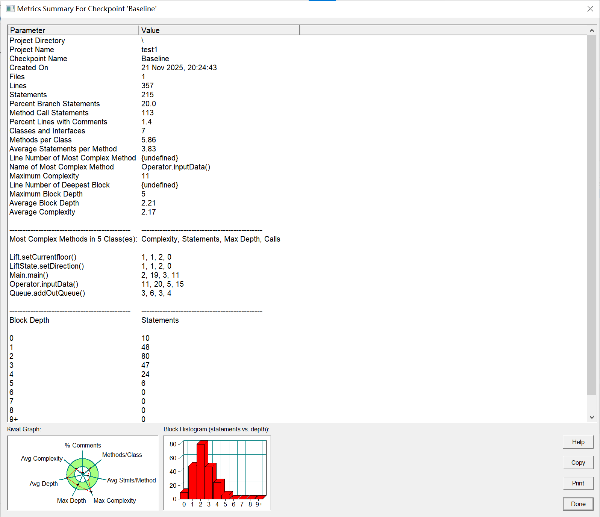Select the Lines row
Viewport: 600px width, 517px height.
click(x=297, y=86)
